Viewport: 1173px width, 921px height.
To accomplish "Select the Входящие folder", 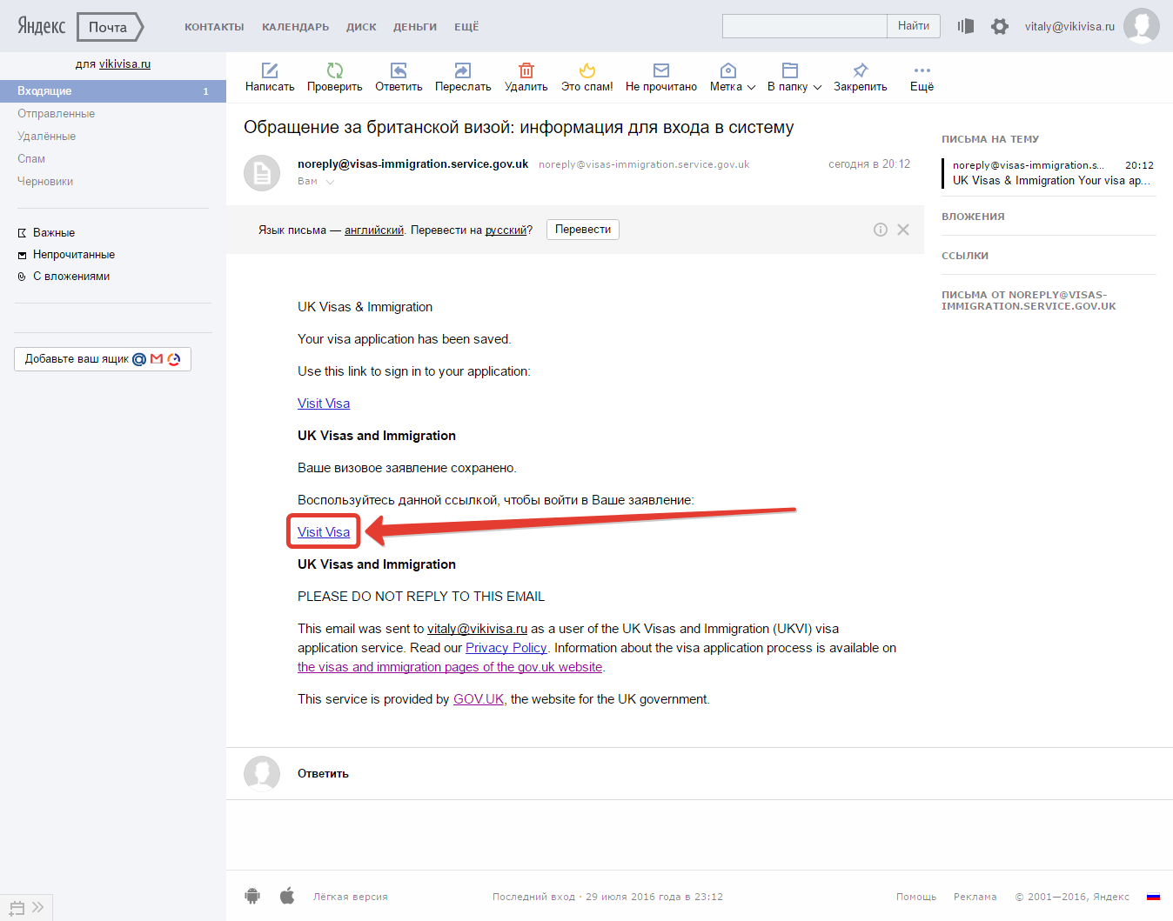I will (x=113, y=90).
